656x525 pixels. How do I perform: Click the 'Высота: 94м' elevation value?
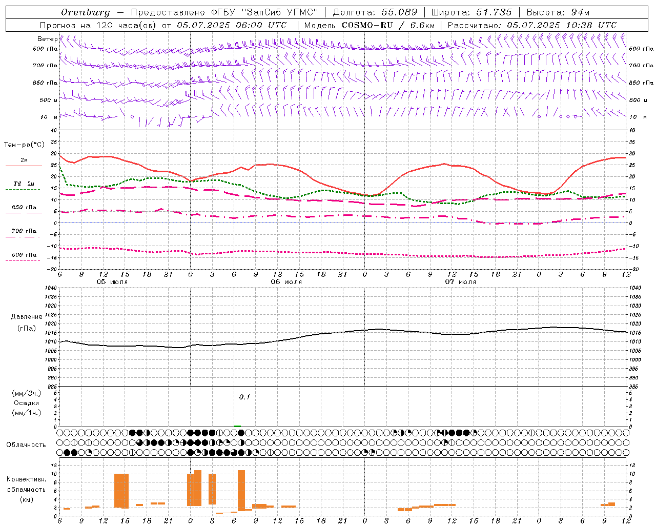[558, 12]
